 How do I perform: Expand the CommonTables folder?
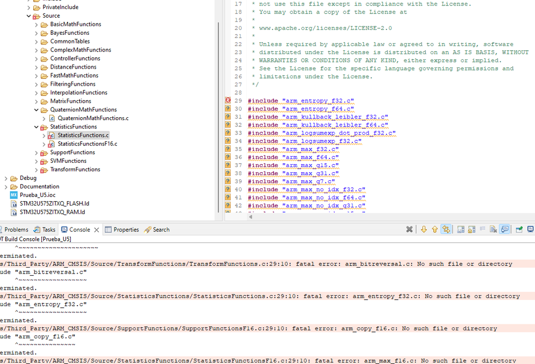click(36, 42)
